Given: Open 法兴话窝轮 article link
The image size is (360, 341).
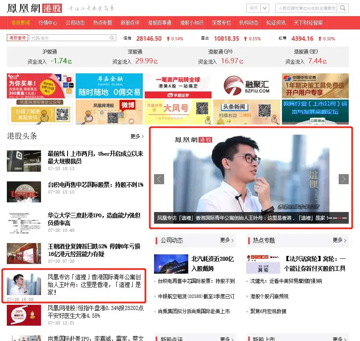Looking at the screenshot, I should [315, 264].
